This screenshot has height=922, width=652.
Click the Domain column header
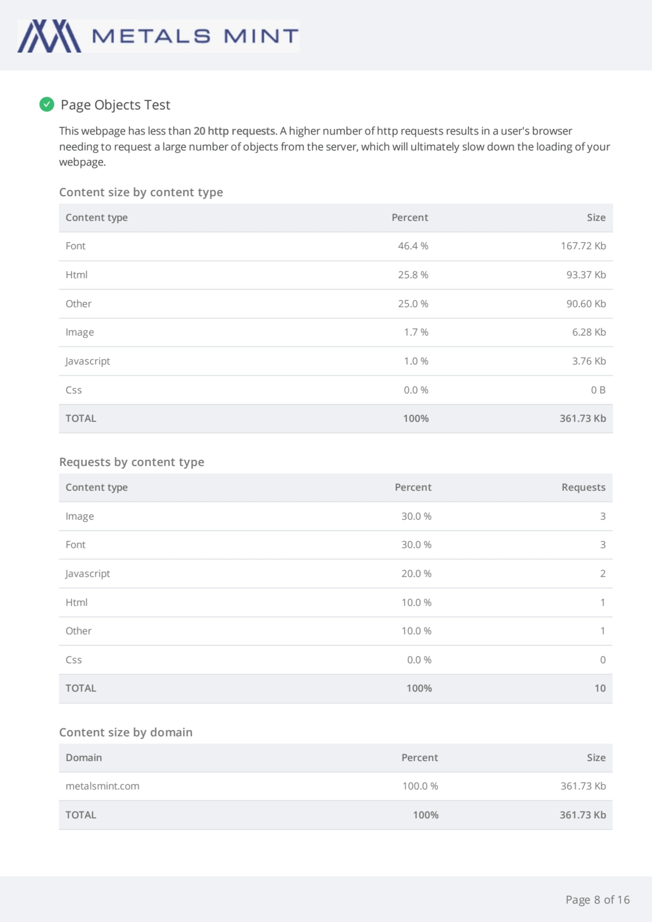pos(83,758)
